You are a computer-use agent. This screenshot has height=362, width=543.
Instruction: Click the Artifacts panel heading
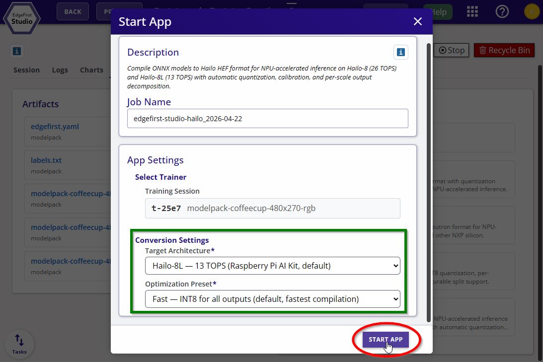coord(41,104)
